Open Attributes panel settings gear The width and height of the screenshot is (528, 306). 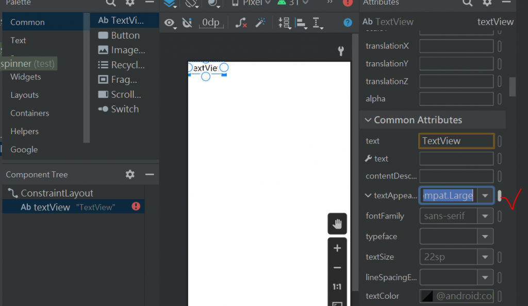pos(487,3)
